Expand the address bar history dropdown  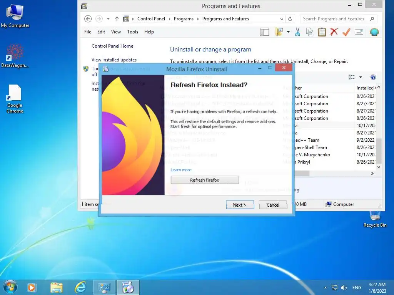(x=282, y=19)
